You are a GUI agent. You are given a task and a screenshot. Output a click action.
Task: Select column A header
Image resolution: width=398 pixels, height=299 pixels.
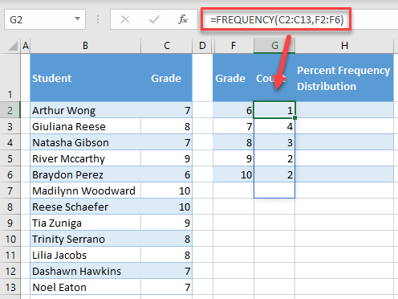coord(26,46)
